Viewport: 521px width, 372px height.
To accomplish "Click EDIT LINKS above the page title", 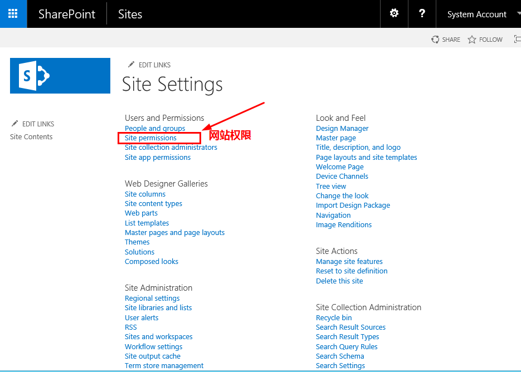I will [x=154, y=65].
